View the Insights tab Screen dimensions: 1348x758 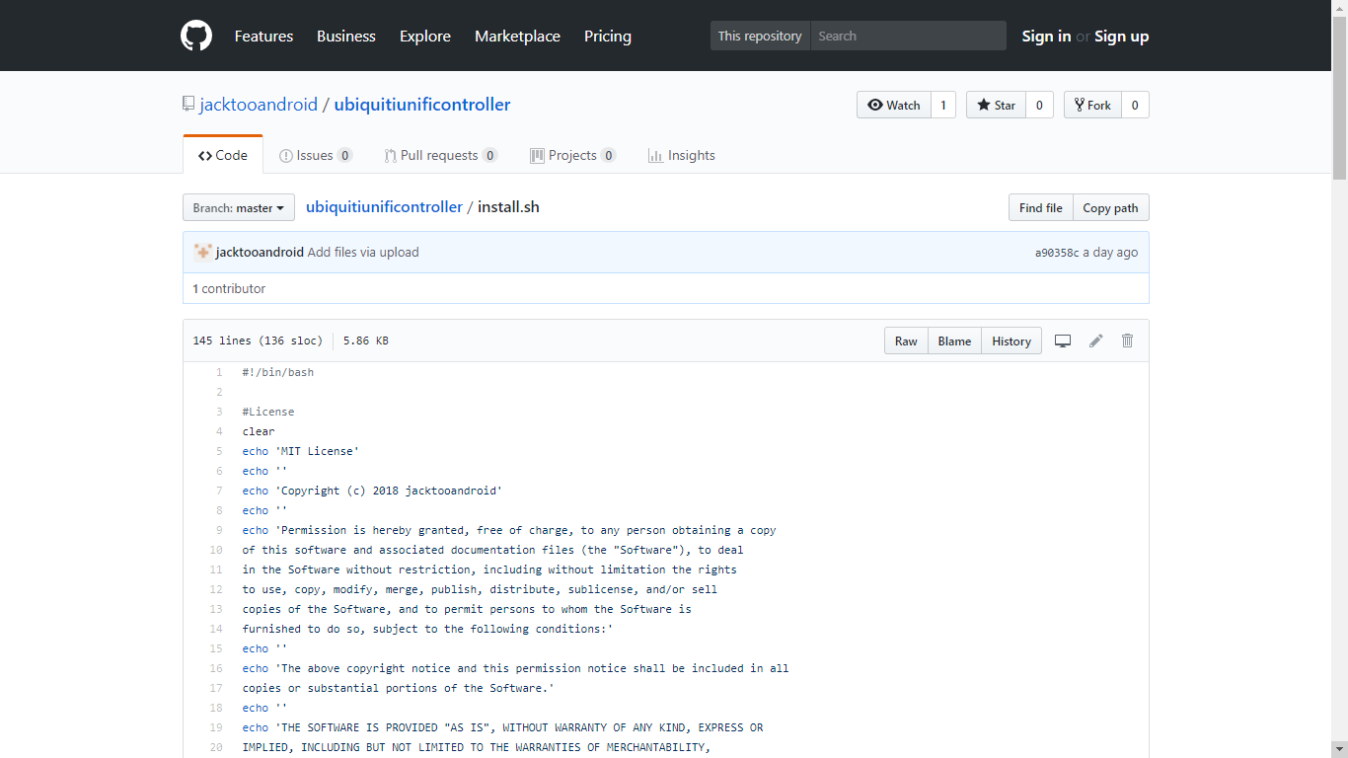pyautogui.click(x=681, y=156)
